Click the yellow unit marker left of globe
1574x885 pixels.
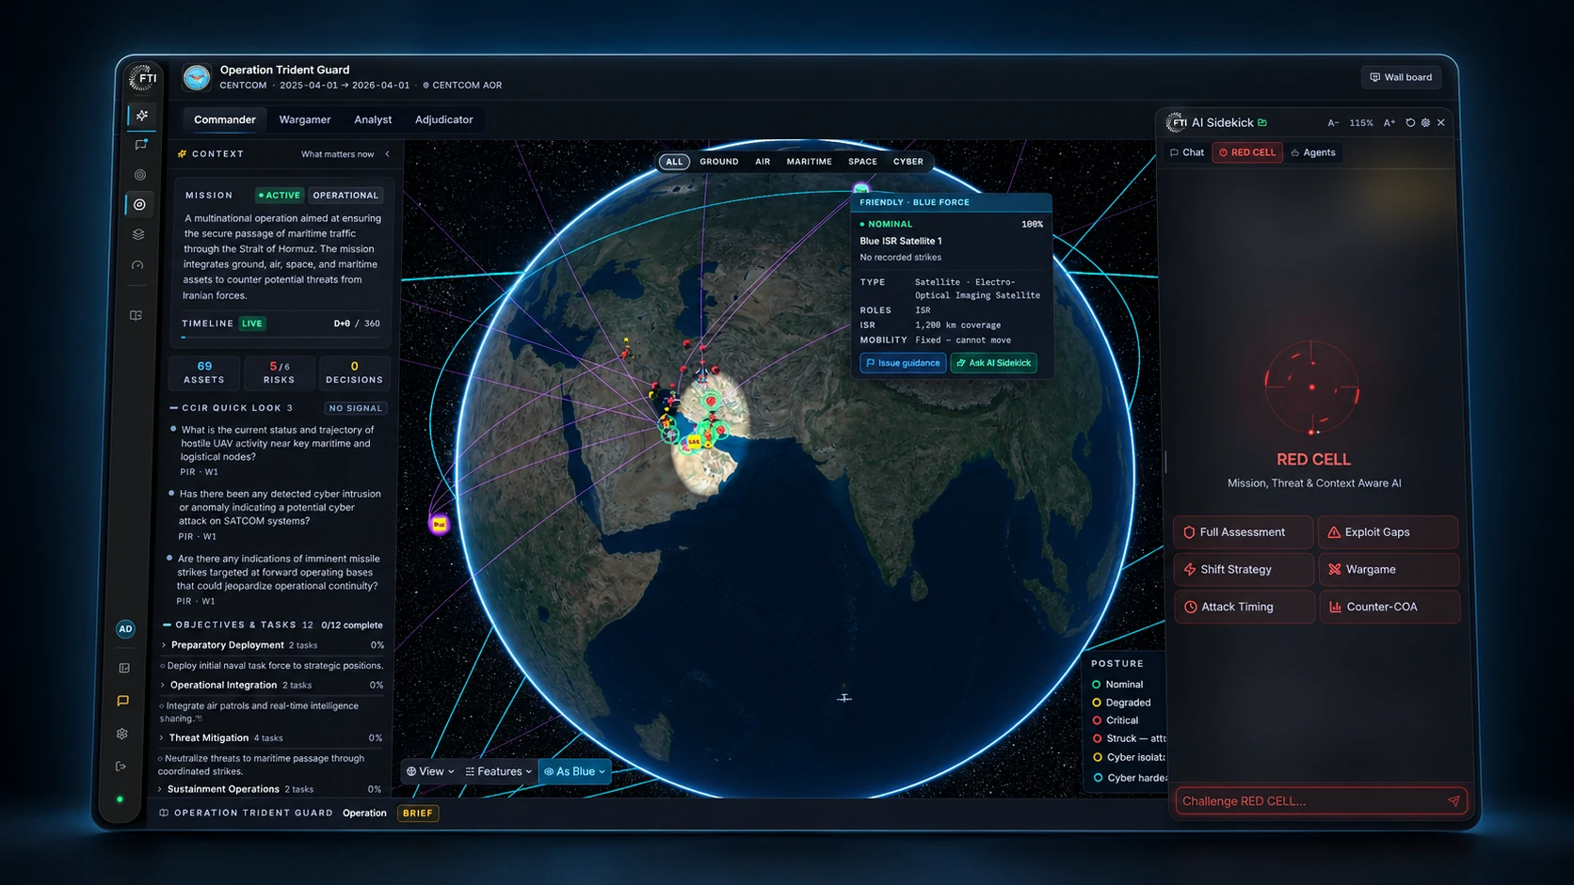click(x=439, y=524)
